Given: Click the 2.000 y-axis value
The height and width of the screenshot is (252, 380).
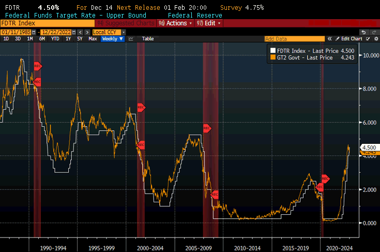Looking at the screenshot, I should (370, 190).
